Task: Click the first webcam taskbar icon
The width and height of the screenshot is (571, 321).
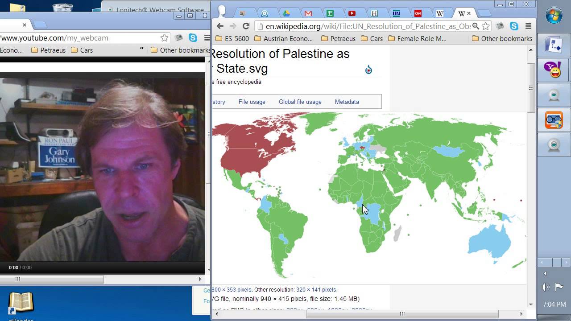Action: 554,95
